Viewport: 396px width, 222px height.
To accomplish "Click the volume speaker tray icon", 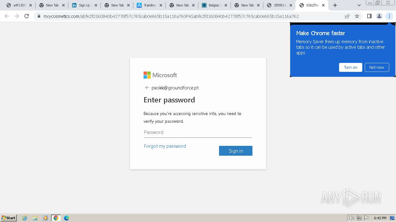I will click(351, 218).
